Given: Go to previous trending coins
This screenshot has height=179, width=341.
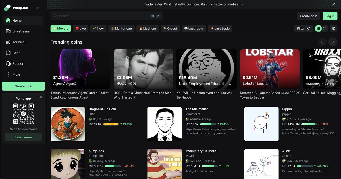Looking at the screenshot, I should [322, 42].
